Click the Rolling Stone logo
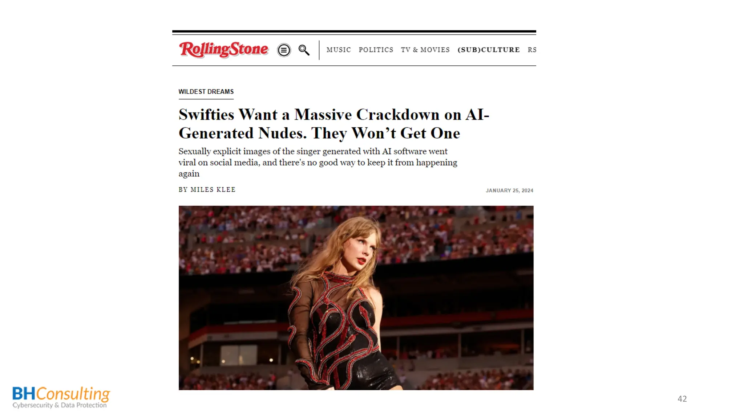 coord(223,49)
